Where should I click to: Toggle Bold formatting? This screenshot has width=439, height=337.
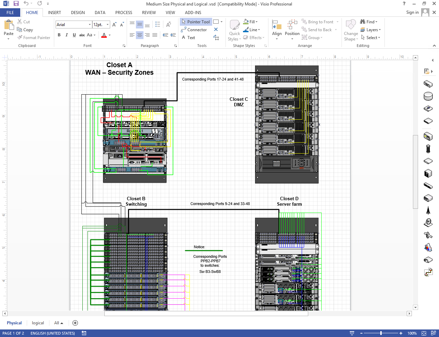coord(59,35)
